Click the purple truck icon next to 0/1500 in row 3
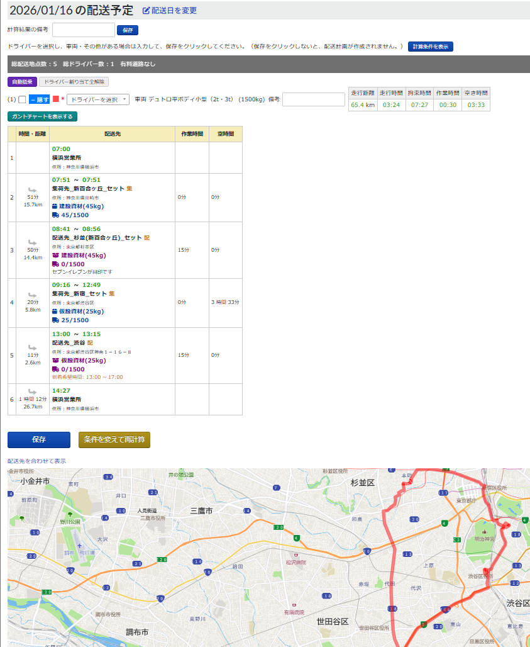 55,264
